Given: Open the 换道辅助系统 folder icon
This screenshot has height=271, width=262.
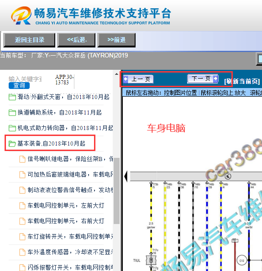Looking at the screenshot, I should click(x=12, y=113).
